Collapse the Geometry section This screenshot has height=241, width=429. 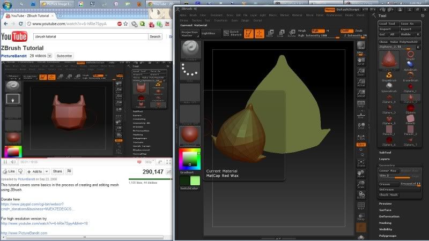(387, 165)
